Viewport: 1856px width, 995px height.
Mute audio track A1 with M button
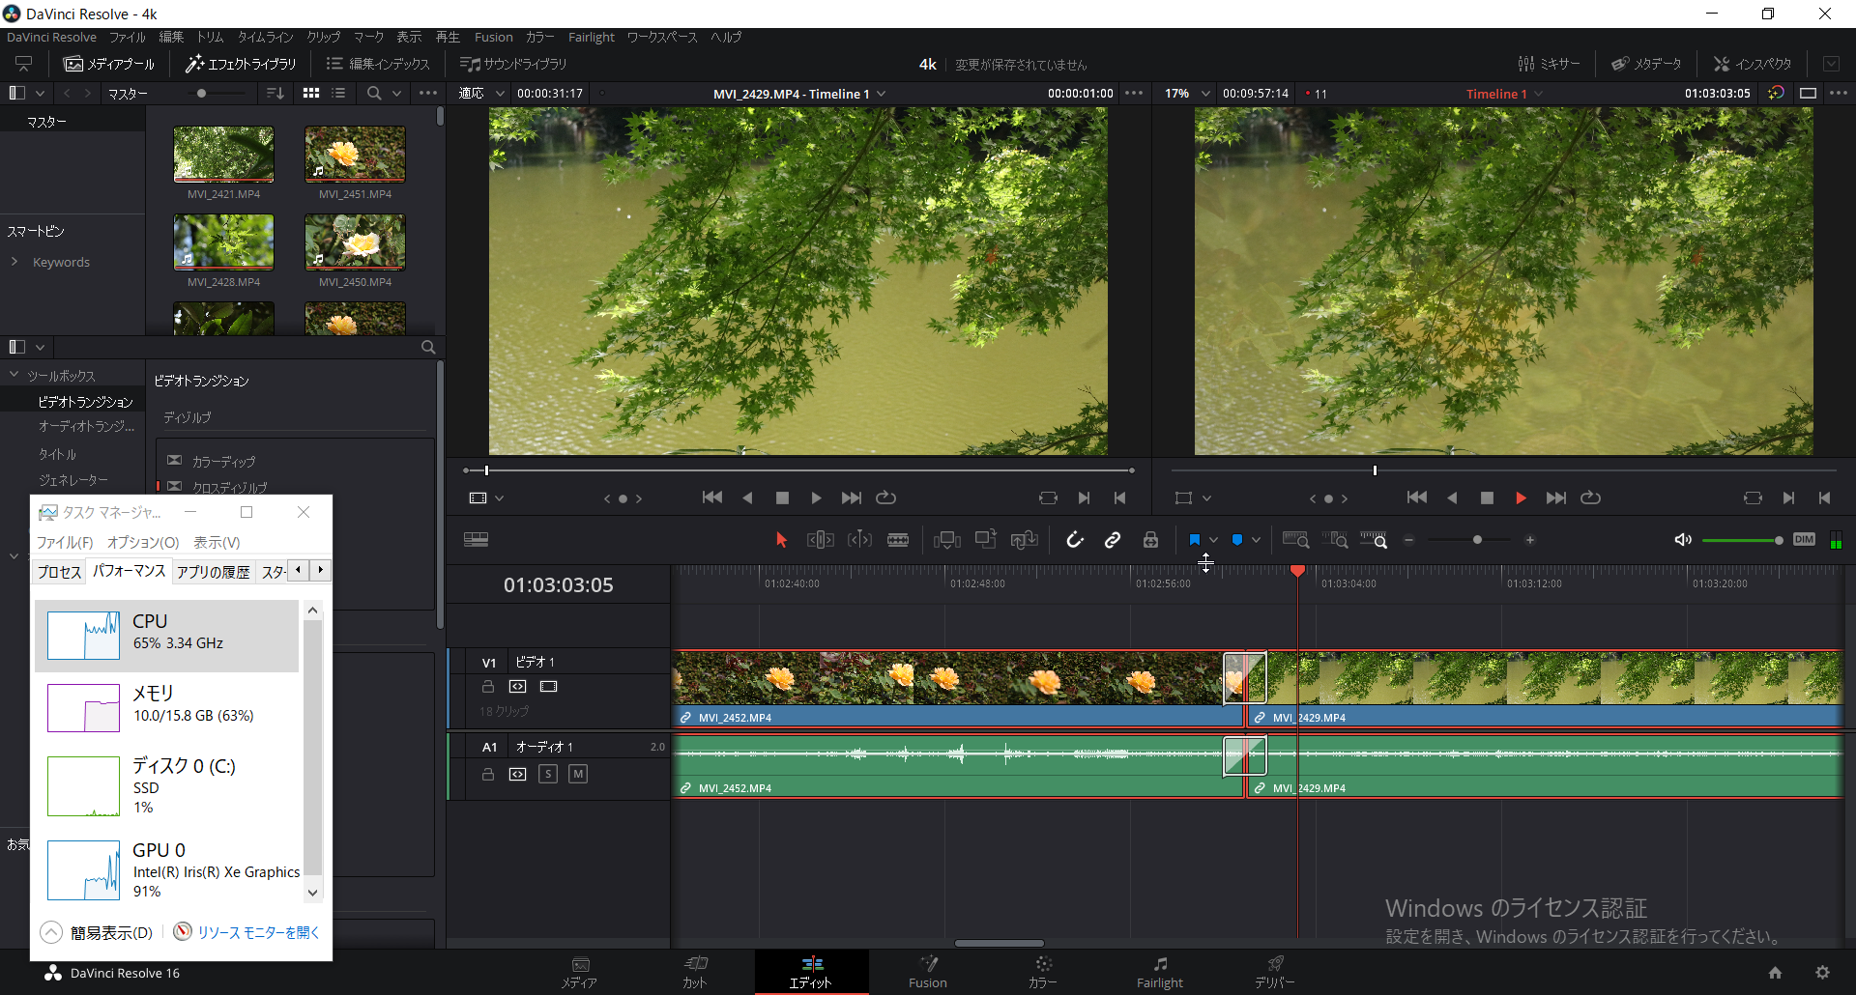[x=577, y=774]
